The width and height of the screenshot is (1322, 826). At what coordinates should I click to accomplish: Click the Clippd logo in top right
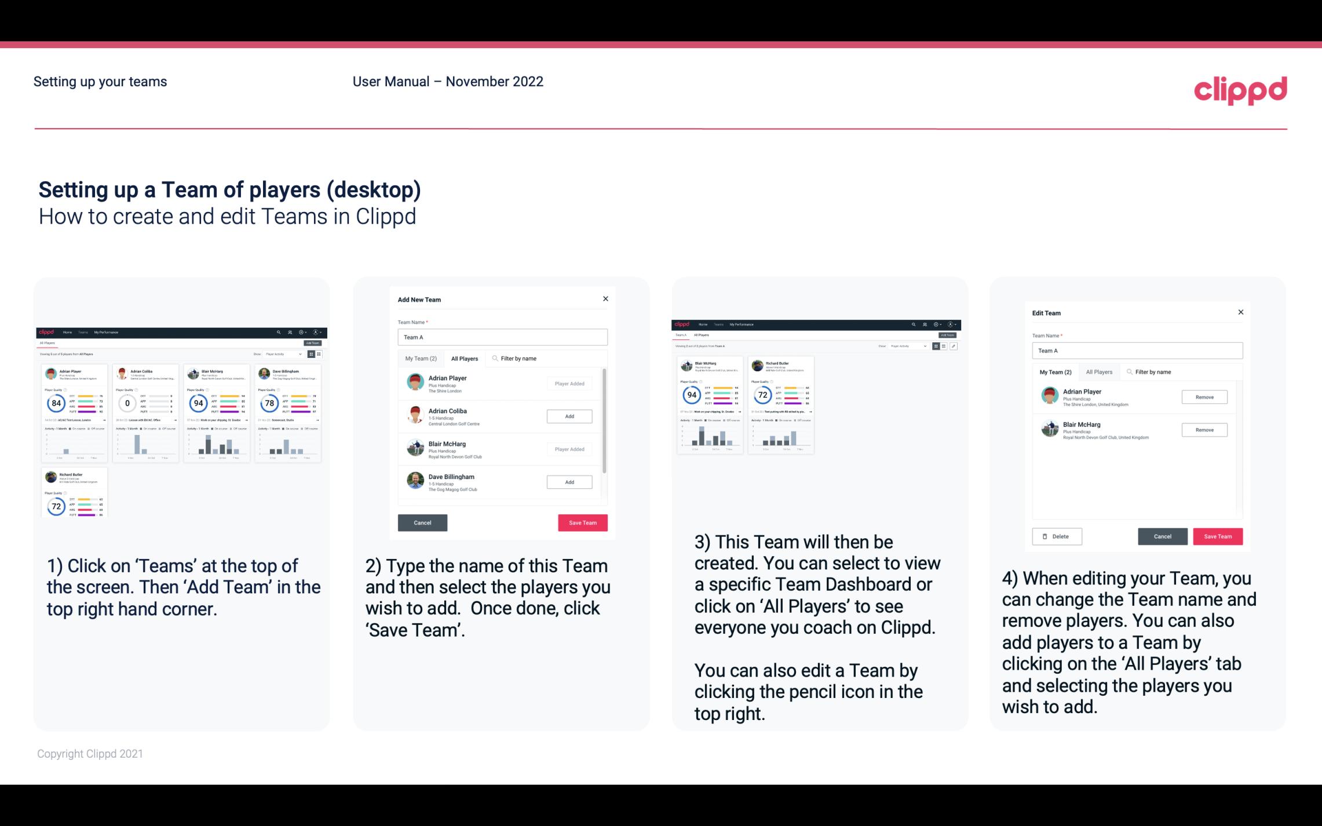click(x=1240, y=89)
